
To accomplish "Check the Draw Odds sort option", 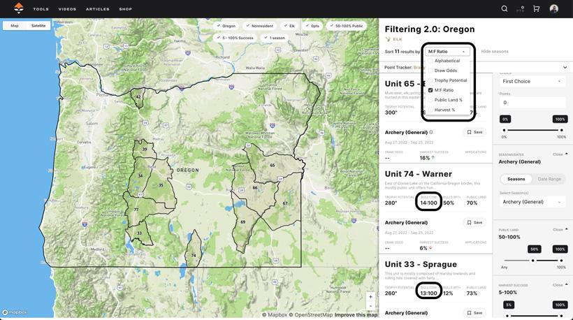I will click(x=430, y=71).
